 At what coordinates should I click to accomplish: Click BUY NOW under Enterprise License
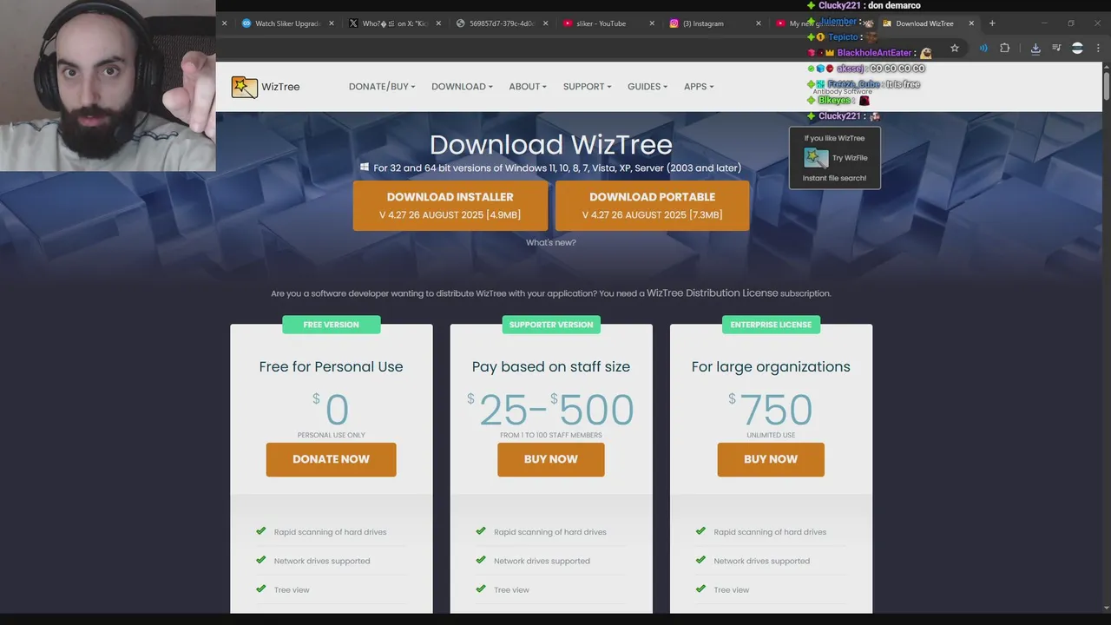[771, 459]
